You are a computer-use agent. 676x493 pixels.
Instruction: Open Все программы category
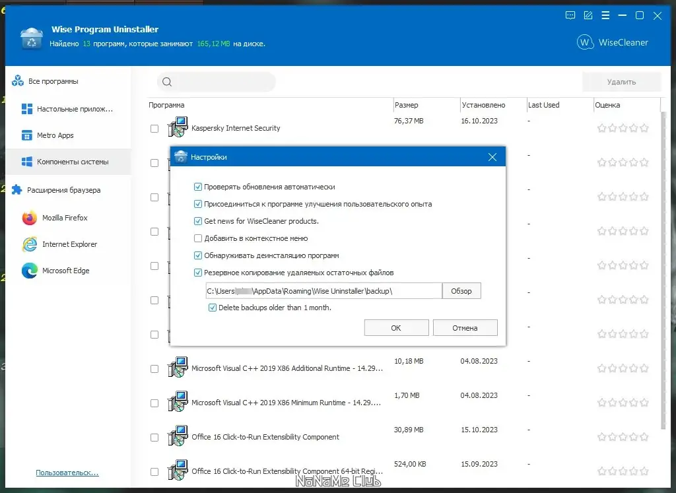[x=53, y=81]
